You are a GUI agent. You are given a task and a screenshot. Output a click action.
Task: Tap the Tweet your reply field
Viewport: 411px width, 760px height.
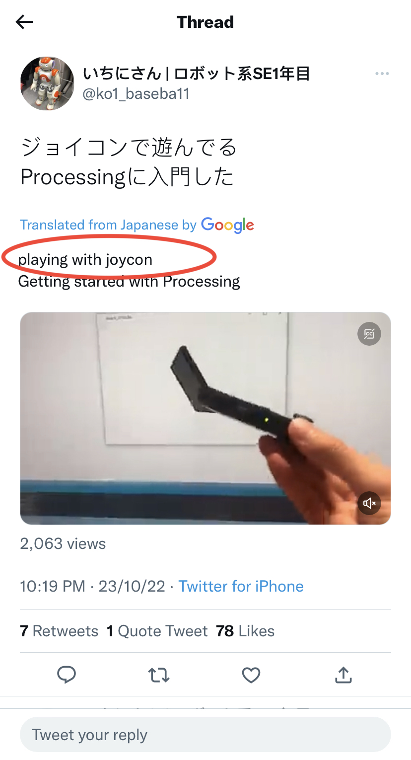[205, 735]
